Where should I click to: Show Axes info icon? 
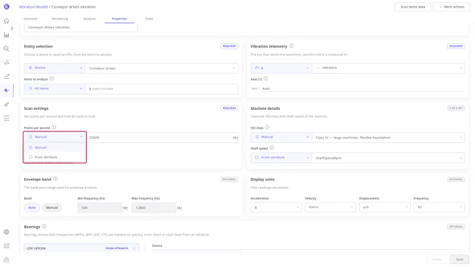coord(265,79)
